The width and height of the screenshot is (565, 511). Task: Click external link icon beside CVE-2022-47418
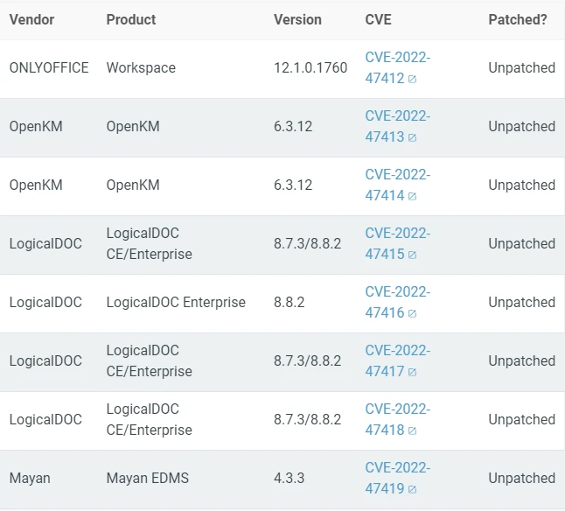(412, 430)
